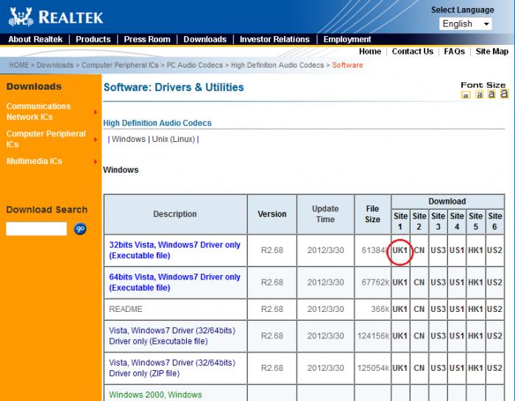This screenshot has width=515, height=401.
Task: Open Communications Network ICs sidebar item
Action: point(38,112)
